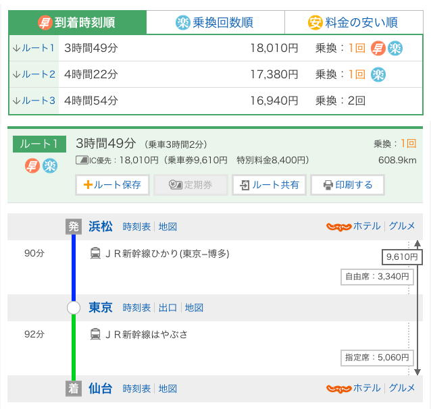The width and height of the screenshot is (431, 409).
Task: Open the 料金の安い順 tab
Action: [353, 22]
